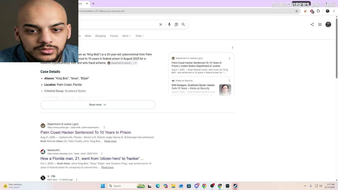Open more options for News4JAX result
The image size is (338, 190).
[x=102, y=154]
